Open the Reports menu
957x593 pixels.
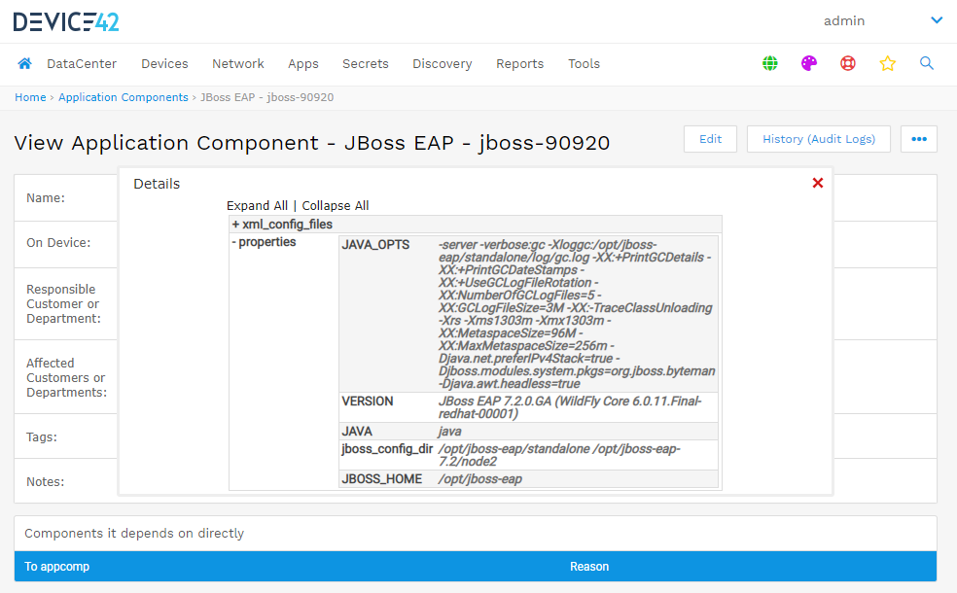point(520,63)
